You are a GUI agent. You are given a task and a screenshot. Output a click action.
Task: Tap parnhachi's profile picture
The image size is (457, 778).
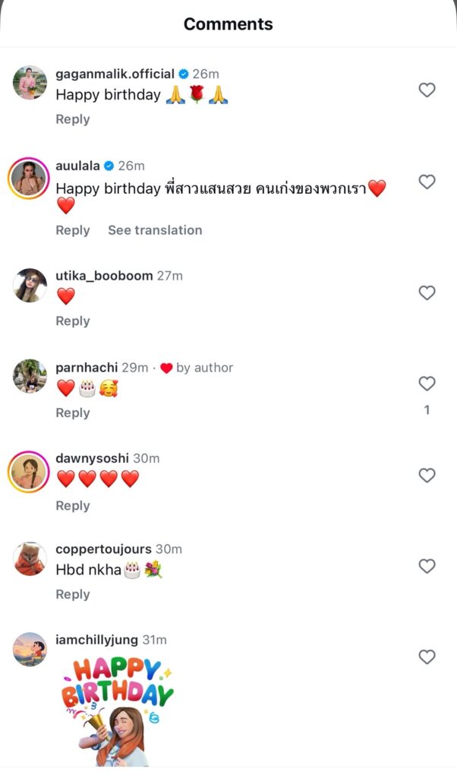point(30,376)
